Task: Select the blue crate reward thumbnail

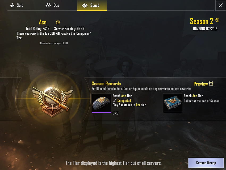Action: click(x=173, y=103)
